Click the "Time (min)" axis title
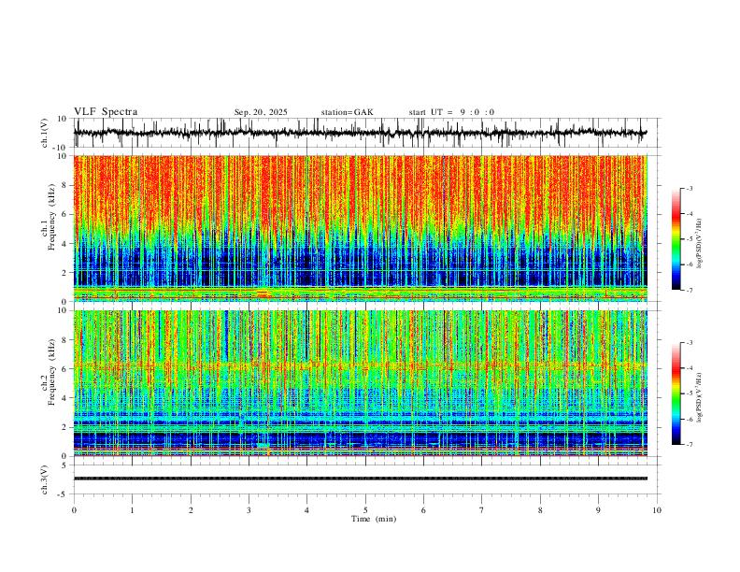The height and width of the screenshot is (572, 740). click(x=374, y=519)
